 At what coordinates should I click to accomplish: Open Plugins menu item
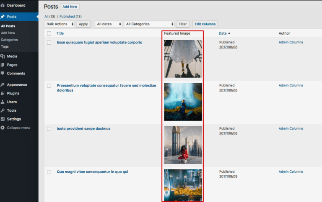(13, 93)
